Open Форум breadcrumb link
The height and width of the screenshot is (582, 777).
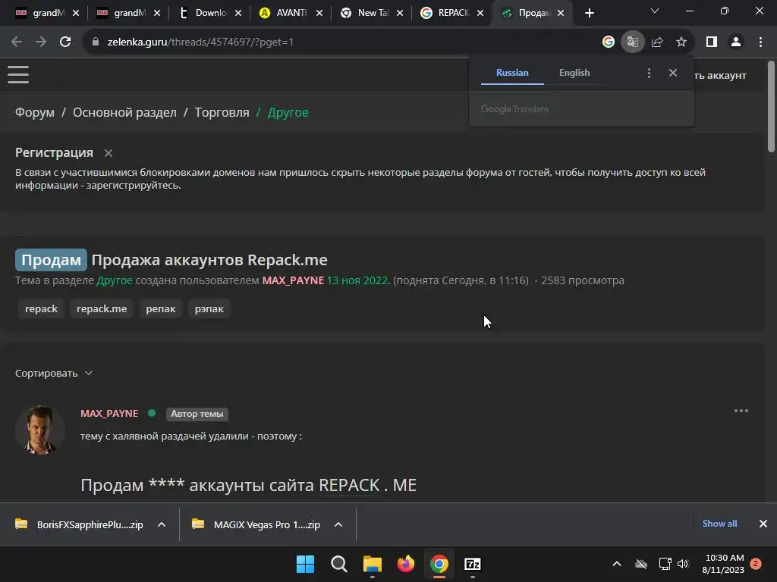[x=35, y=112]
